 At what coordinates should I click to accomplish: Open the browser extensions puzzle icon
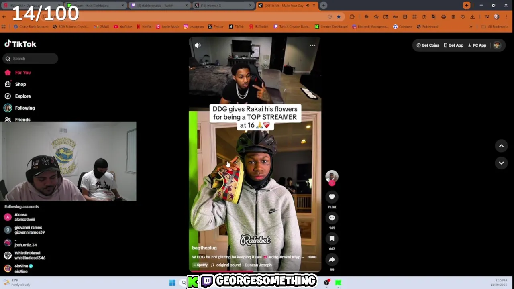(352, 17)
